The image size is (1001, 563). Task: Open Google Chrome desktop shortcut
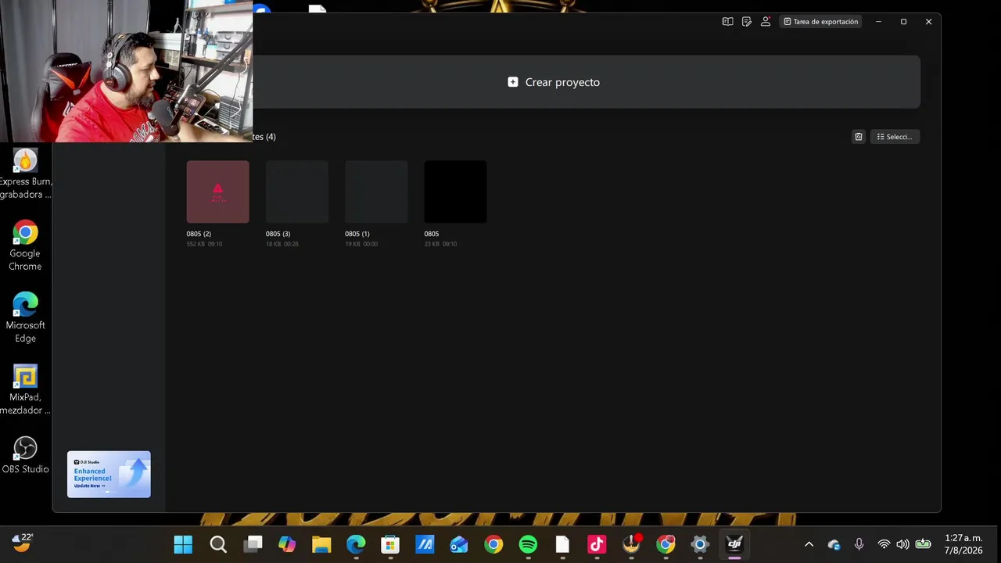[25, 246]
